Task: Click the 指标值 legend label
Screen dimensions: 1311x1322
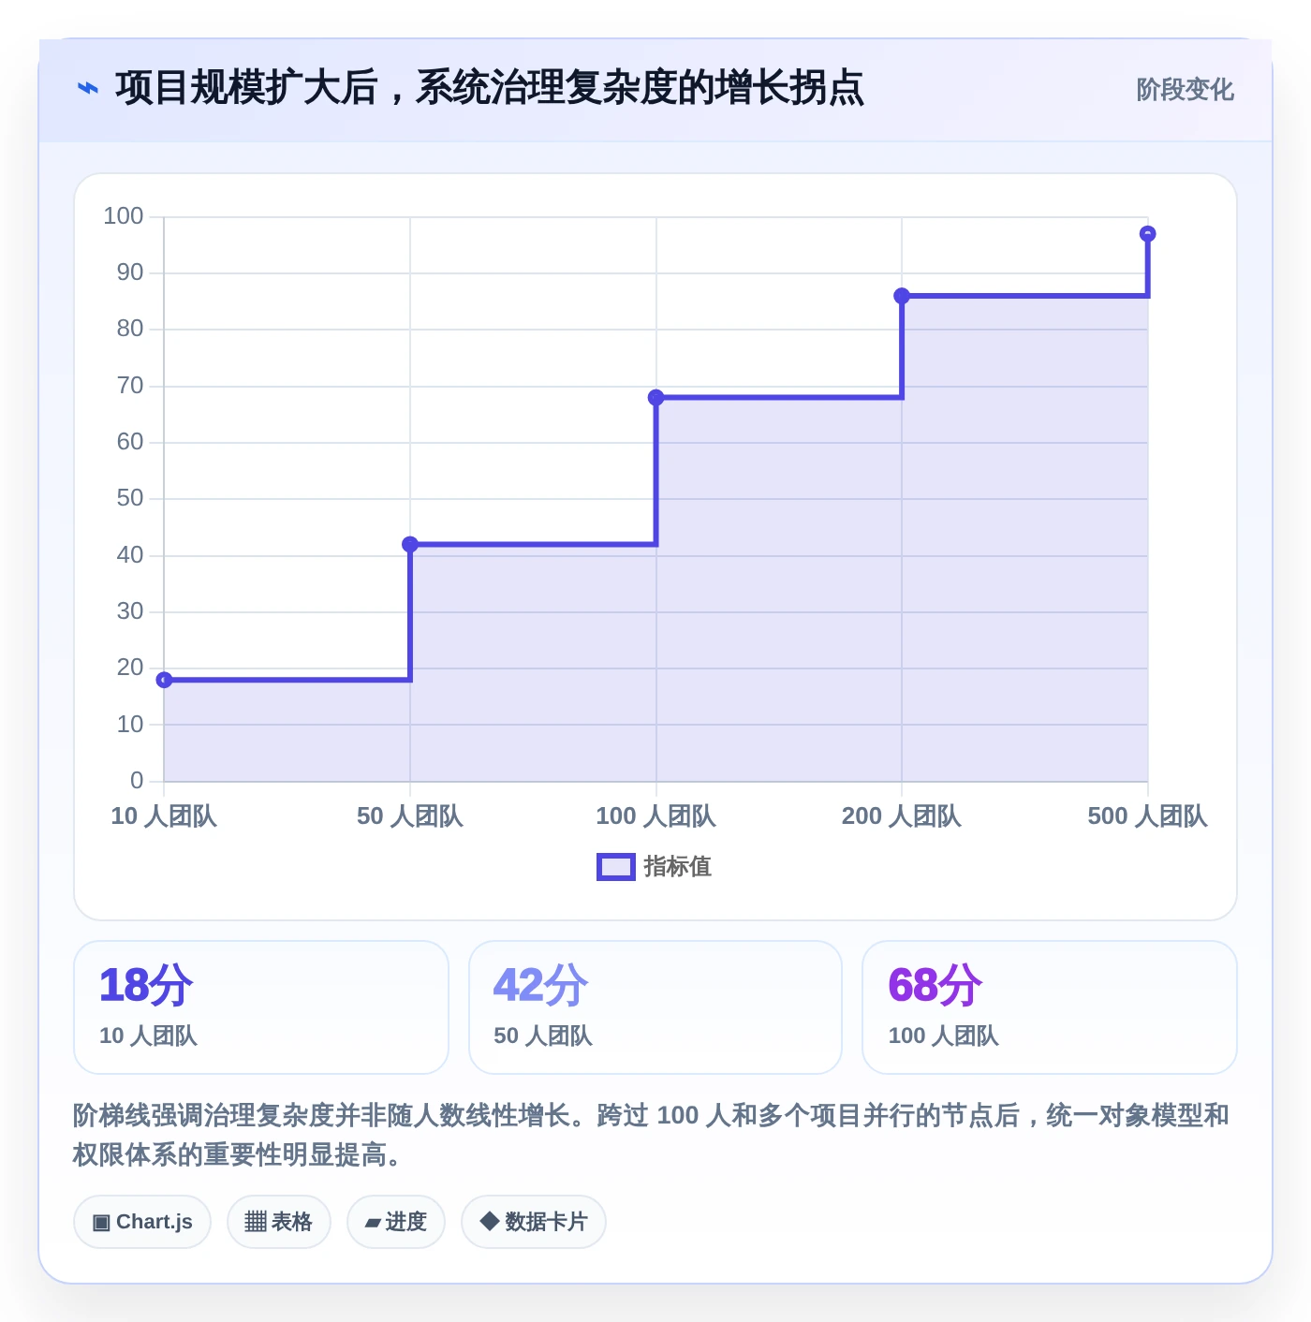Action: (x=678, y=867)
